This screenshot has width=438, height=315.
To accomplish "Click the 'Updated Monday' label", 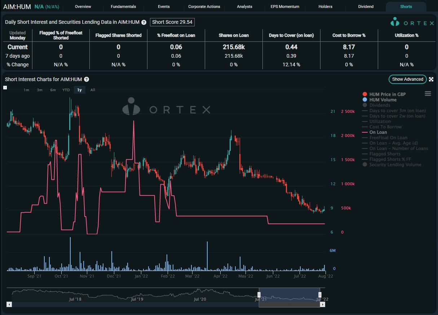I will tap(18, 35).
